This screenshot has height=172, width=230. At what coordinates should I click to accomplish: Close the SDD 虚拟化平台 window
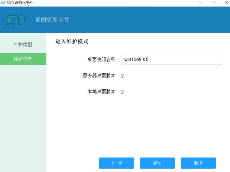tap(225, 3)
